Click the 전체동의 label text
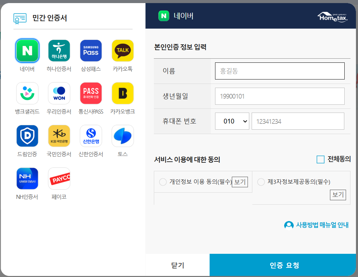Viewport: 358px width, 277px height. click(x=339, y=159)
